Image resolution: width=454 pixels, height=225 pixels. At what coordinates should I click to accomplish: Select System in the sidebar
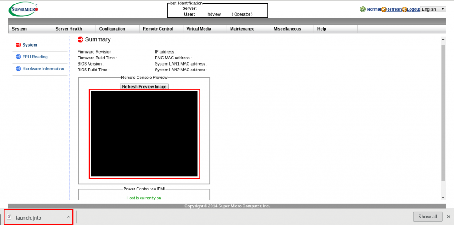[30, 45]
